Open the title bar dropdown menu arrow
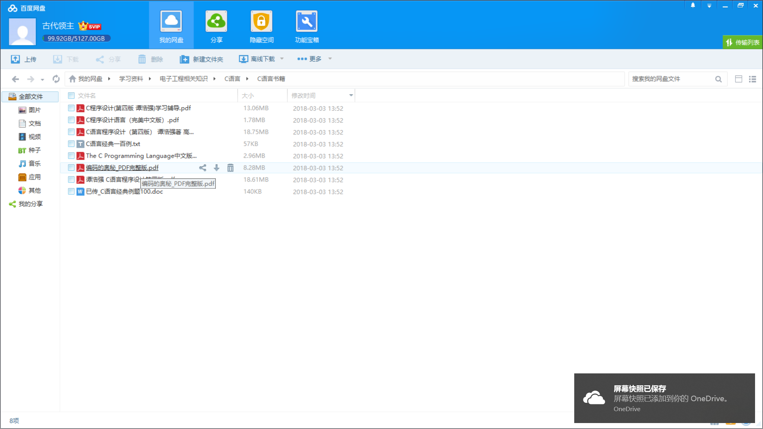This screenshot has height=429, width=763. pyautogui.click(x=709, y=6)
